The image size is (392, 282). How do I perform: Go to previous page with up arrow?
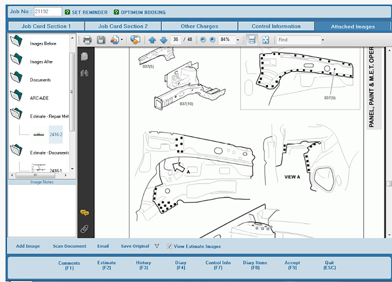coord(152,40)
